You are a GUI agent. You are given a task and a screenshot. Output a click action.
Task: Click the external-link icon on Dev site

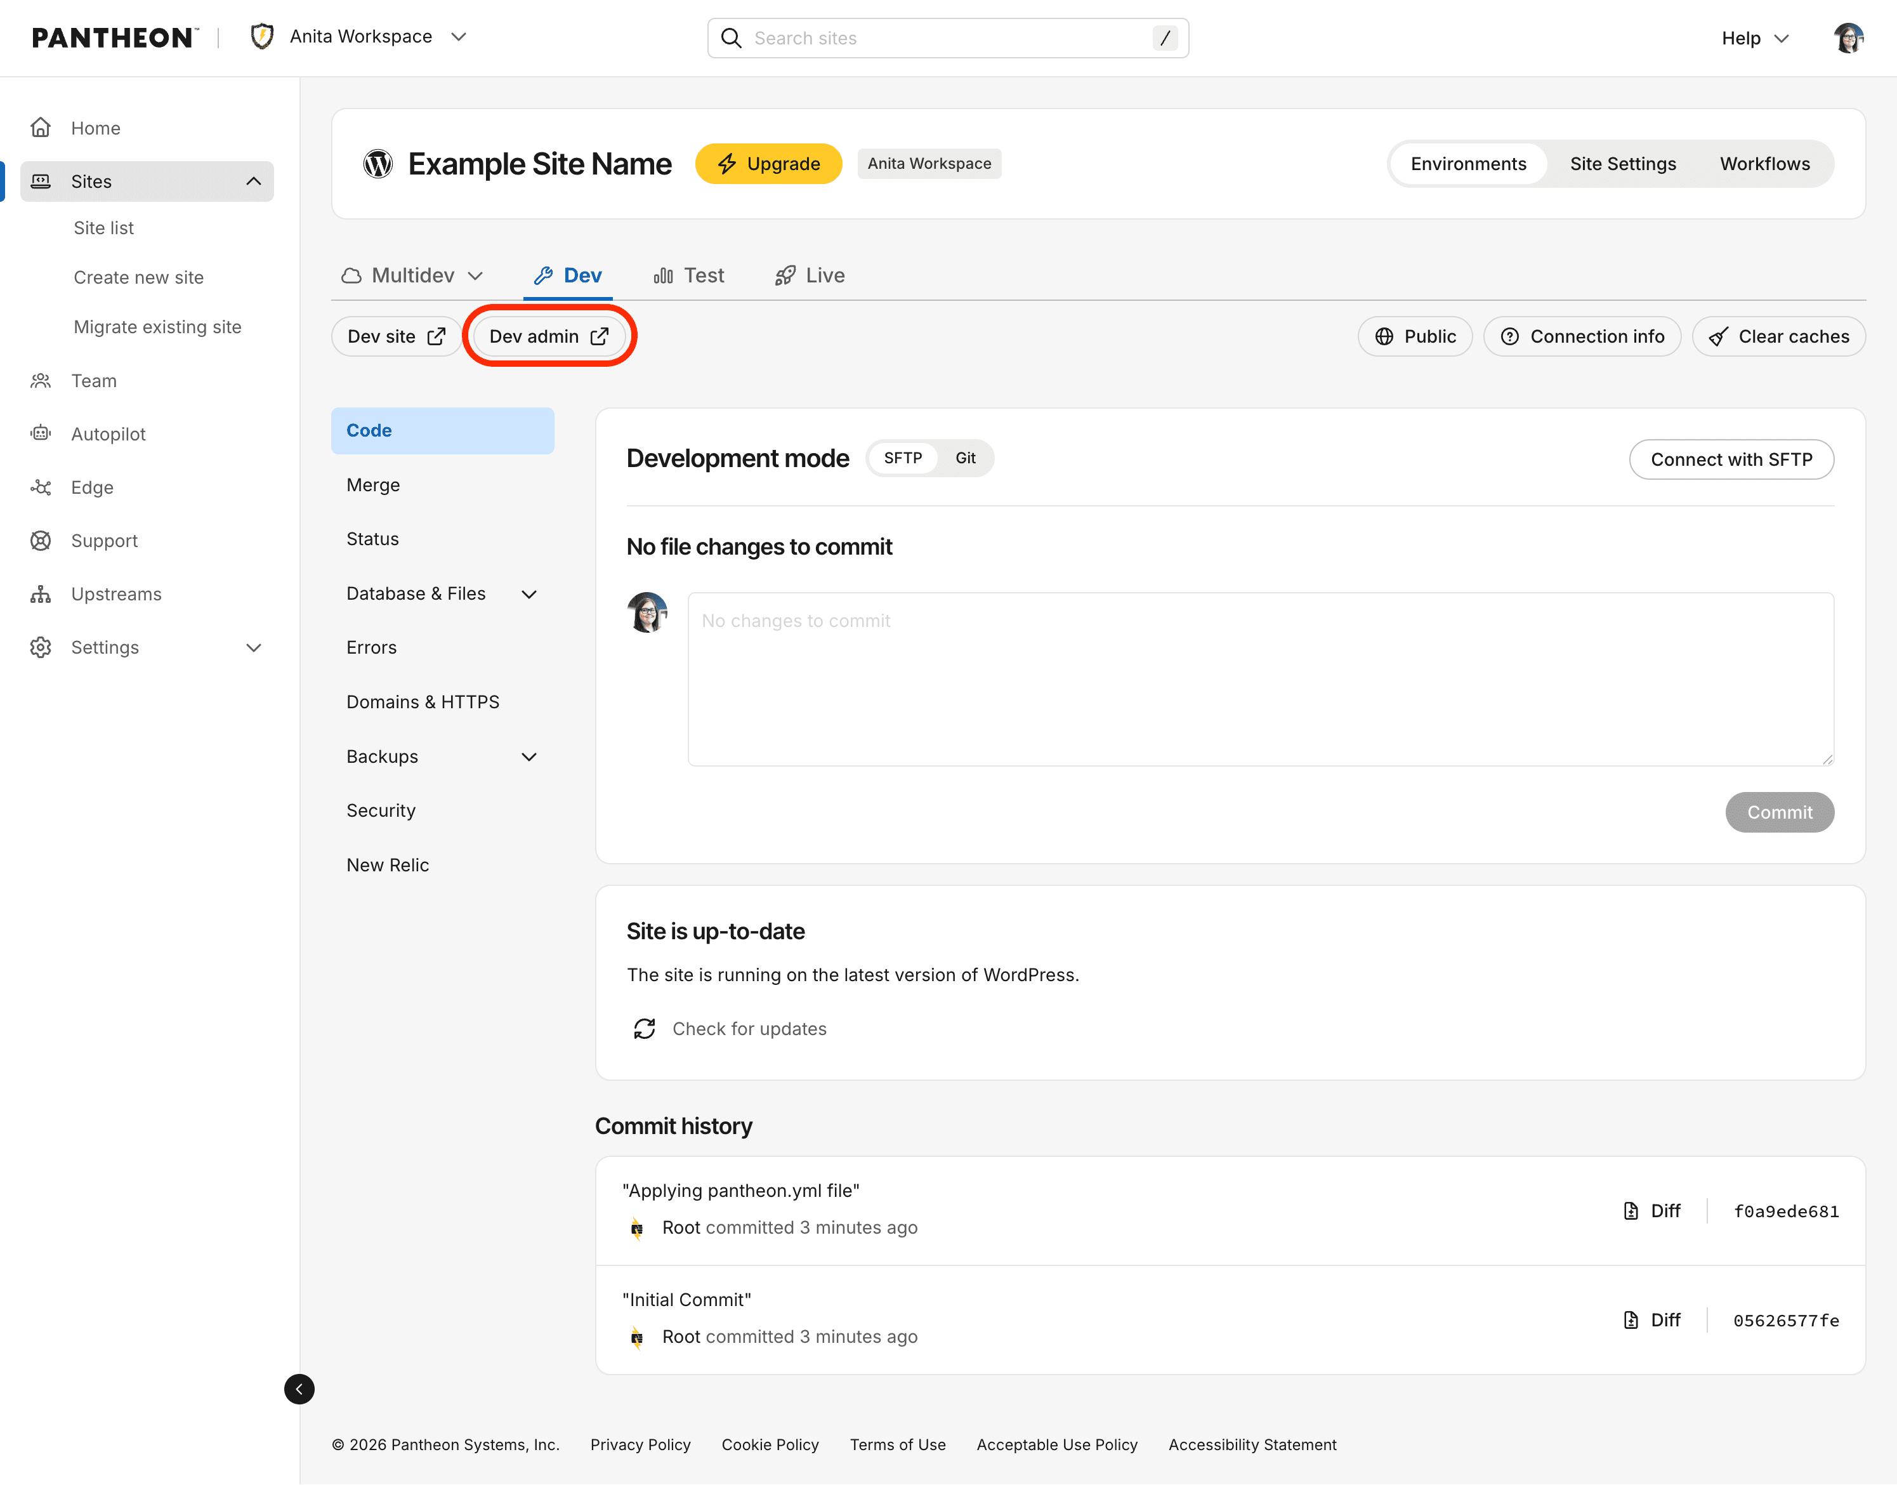(x=437, y=336)
